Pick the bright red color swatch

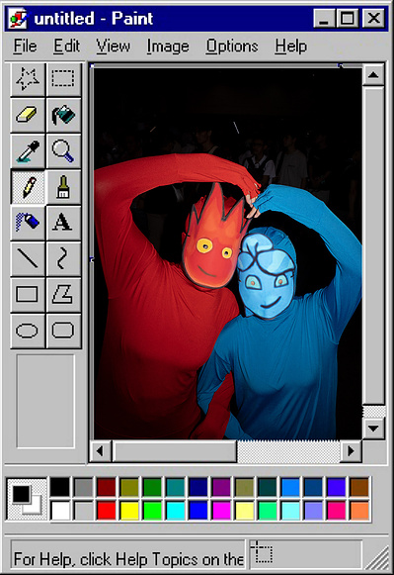106,510
